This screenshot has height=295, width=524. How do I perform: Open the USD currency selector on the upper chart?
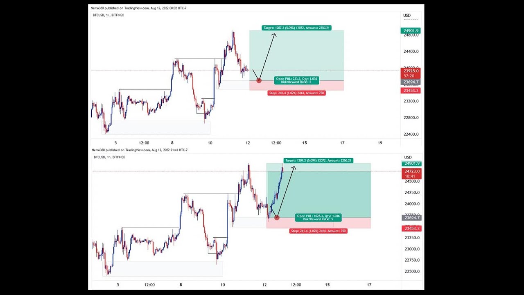[407, 16]
